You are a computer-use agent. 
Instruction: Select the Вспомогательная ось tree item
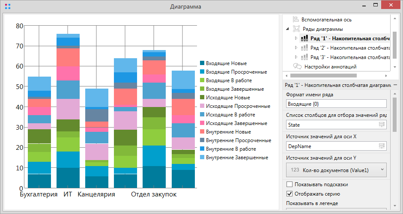(326, 20)
